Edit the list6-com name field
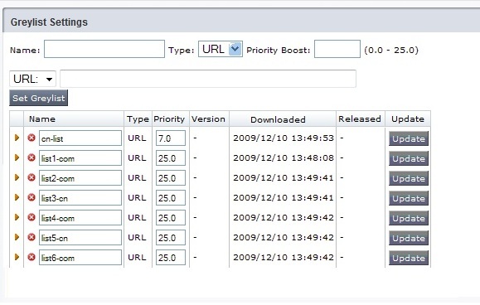Viewport: 480px width, 305px height. pyautogui.click(x=80, y=258)
